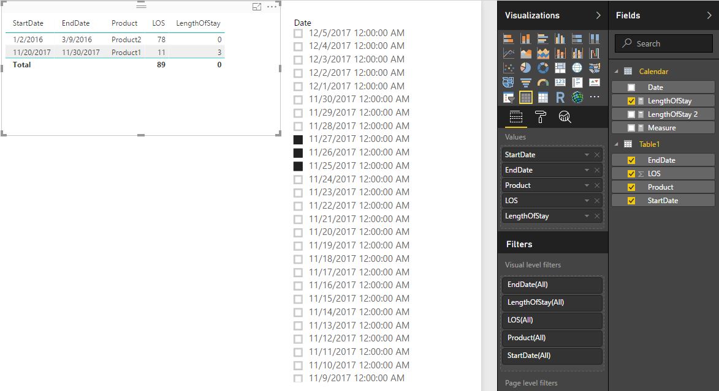The height and width of the screenshot is (391, 719).
Task: Select the matrix visualization
Action: tap(543, 97)
